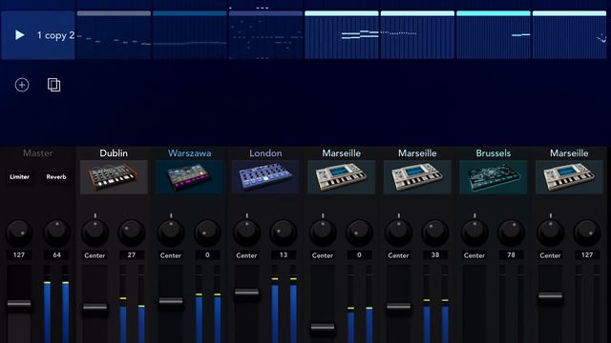Click fader of Marseille with send 0

coord(323,327)
